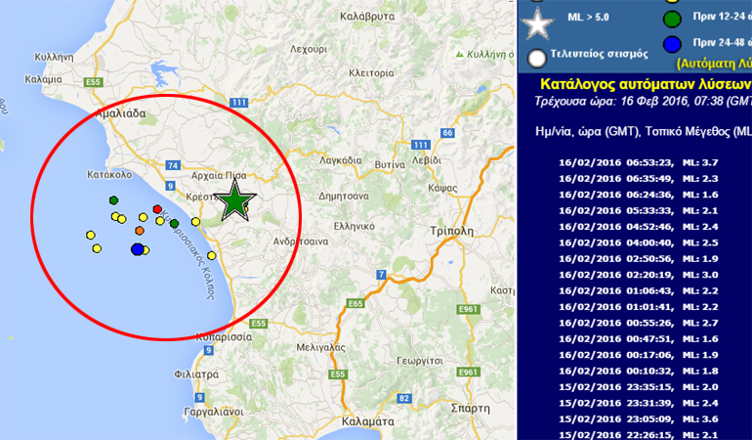Click the red earthquake dot offshore
752x440 pixels.
[157, 210]
